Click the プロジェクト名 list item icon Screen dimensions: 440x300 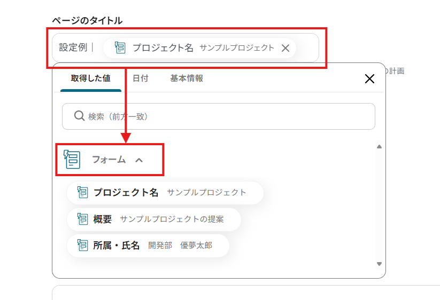(x=82, y=193)
